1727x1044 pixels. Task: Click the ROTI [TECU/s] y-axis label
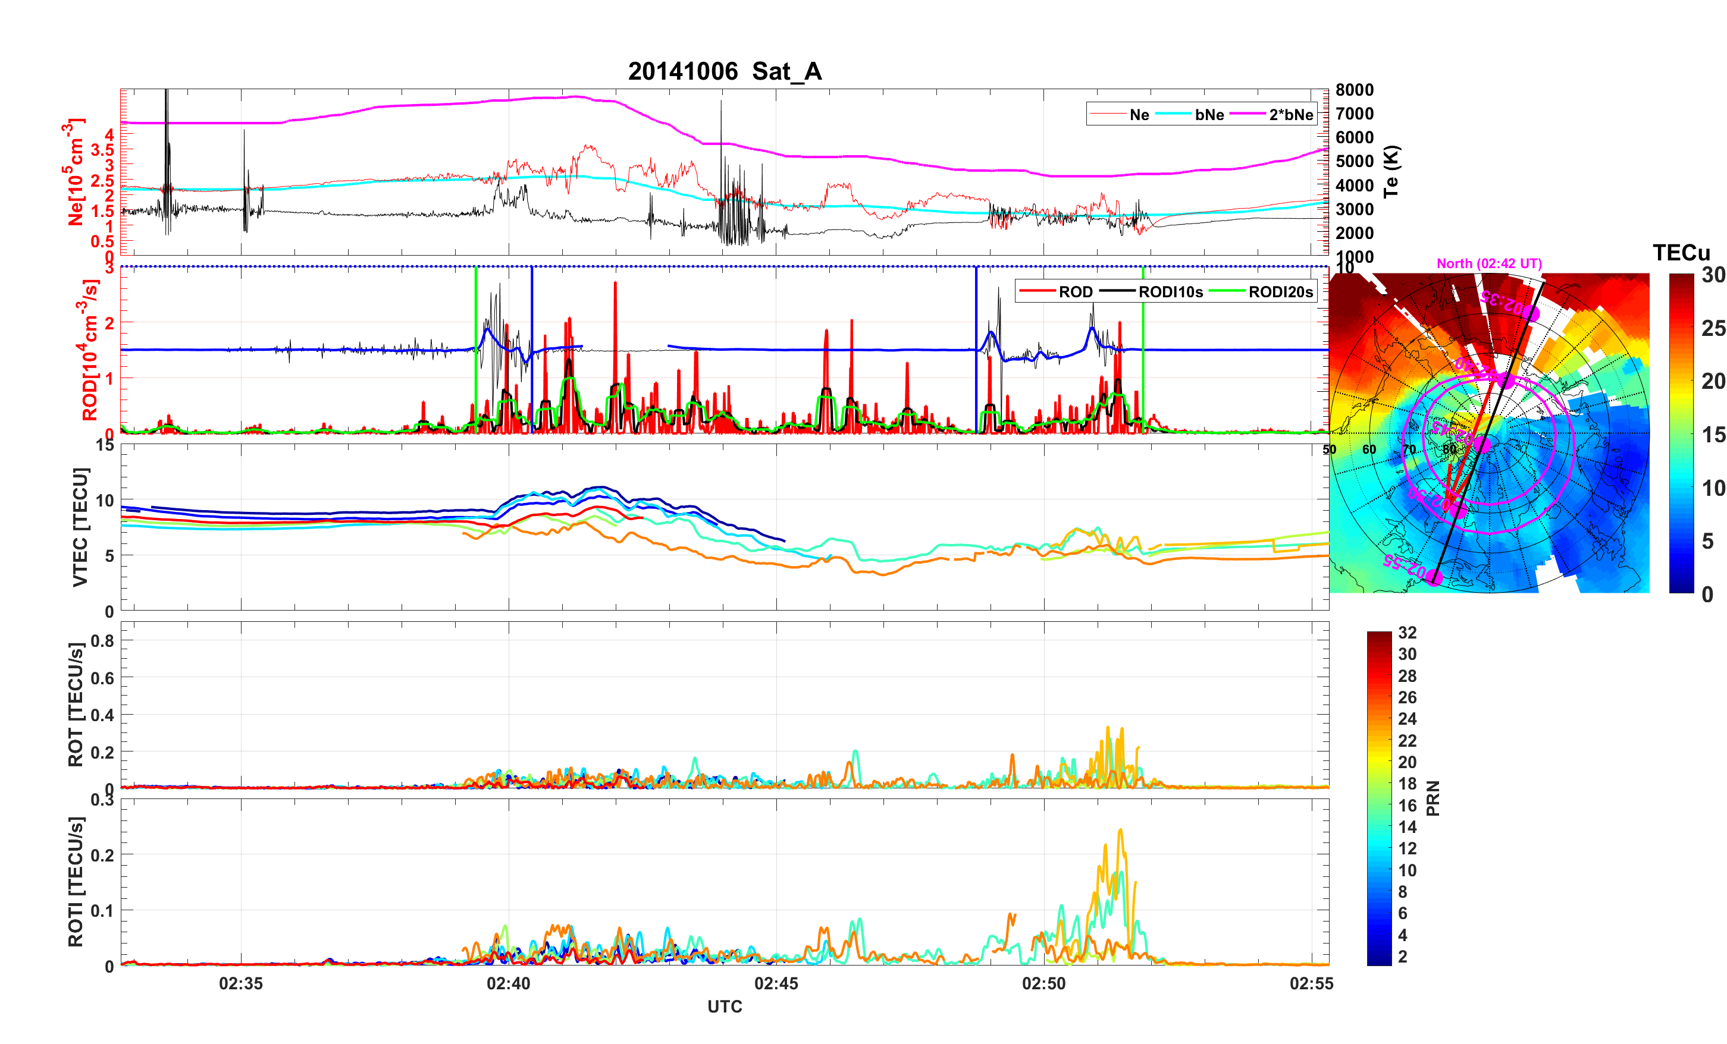(76, 882)
